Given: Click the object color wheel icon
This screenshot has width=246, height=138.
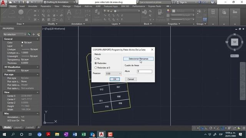Looking at the screenshot, I should [168, 11].
